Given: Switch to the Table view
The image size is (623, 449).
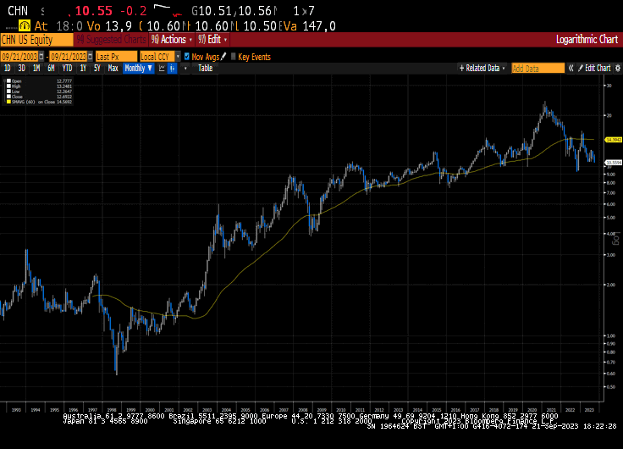Looking at the screenshot, I should click(205, 69).
